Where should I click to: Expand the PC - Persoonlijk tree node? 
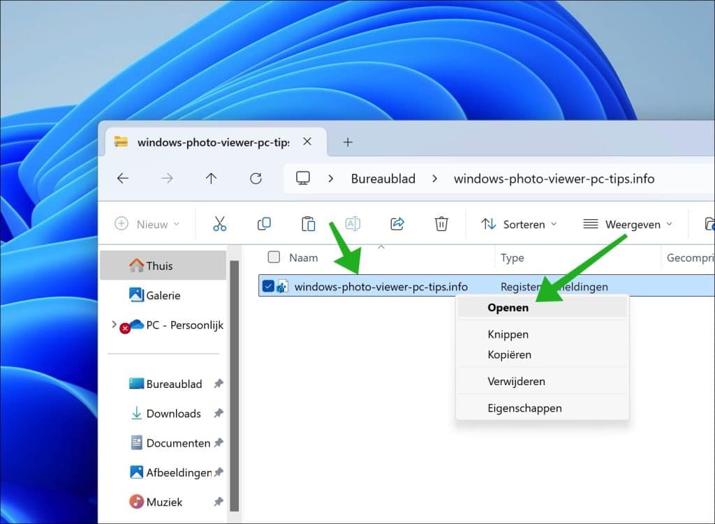[114, 324]
